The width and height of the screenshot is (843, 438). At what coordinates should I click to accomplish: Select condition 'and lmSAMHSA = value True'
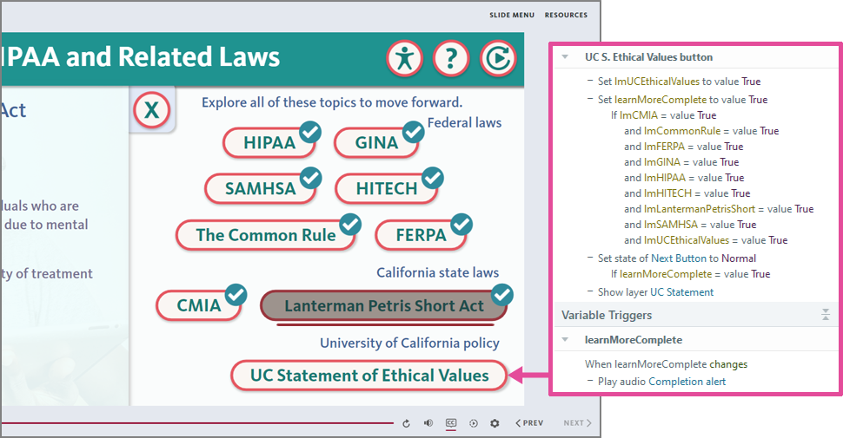(690, 225)
